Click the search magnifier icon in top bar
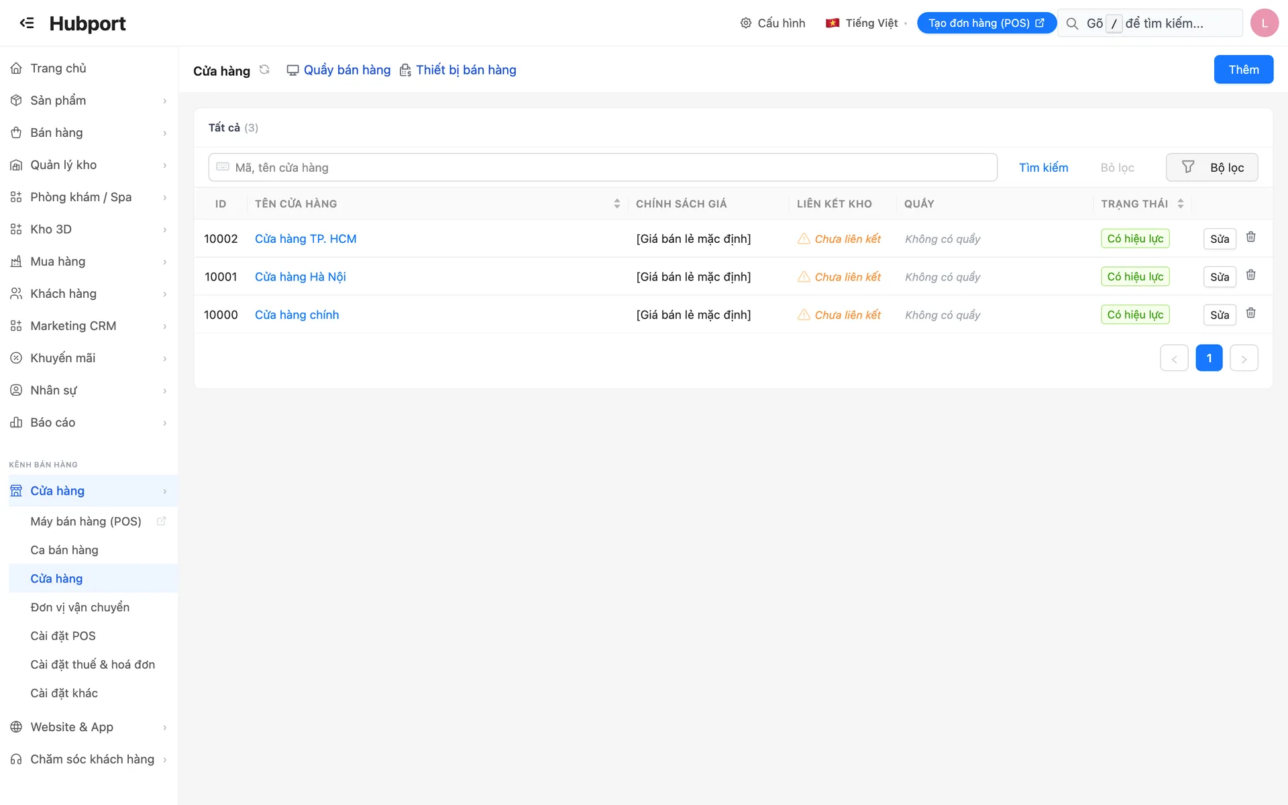The width and height of the screenshot is (1288, 805). coord(1072,23)
